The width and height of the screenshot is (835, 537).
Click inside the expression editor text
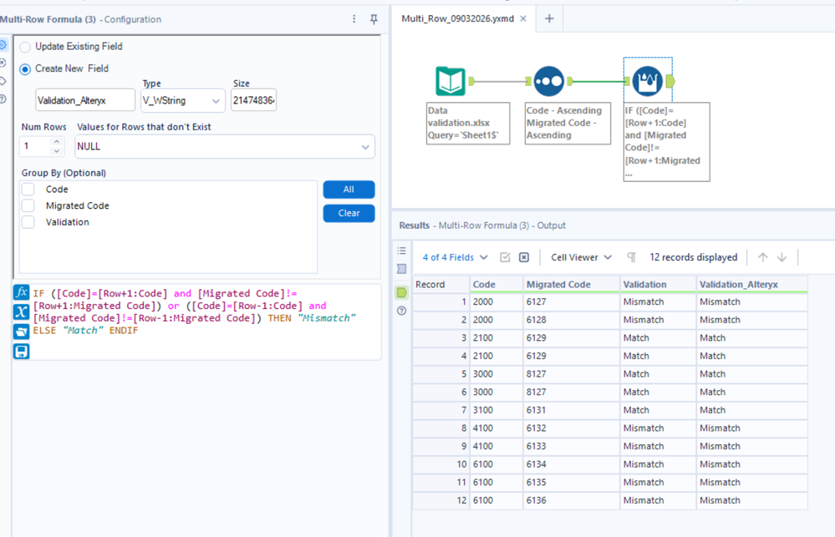[x=206, y=322]
